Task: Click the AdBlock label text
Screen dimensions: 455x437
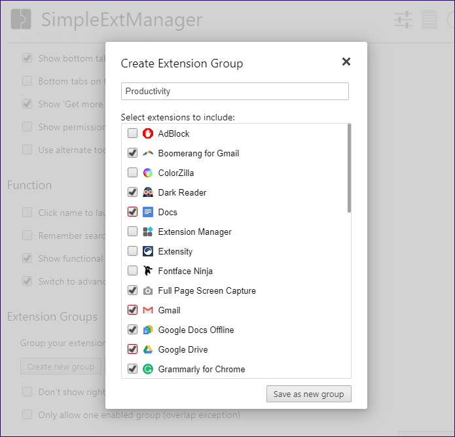Action: point(173,133)
